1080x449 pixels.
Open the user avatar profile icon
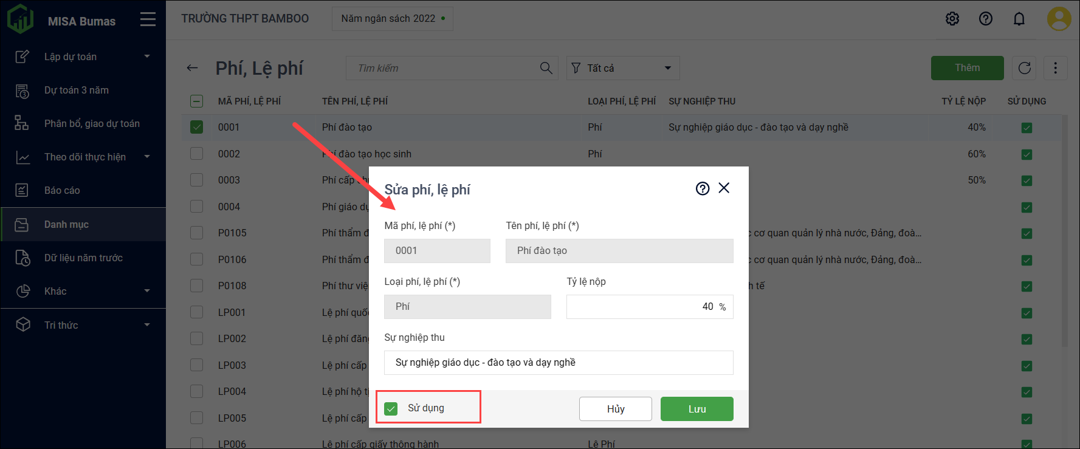tap(1059, 19)
